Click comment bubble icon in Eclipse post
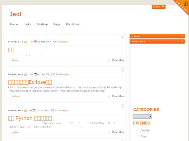189x141 pixels. [x=54, y=74]
